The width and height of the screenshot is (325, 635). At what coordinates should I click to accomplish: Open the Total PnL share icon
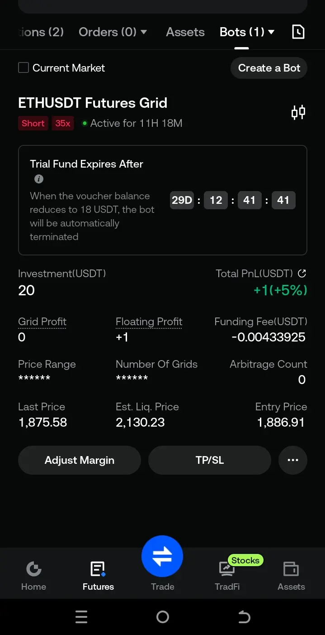point(302,273)
